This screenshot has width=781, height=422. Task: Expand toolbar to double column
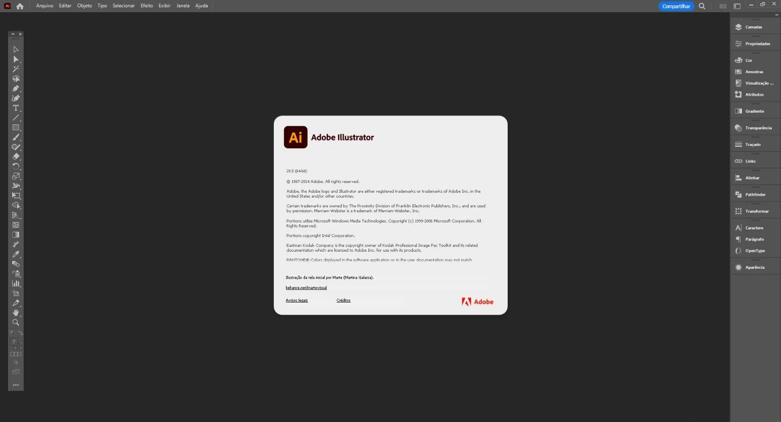(x=13, y=34)
